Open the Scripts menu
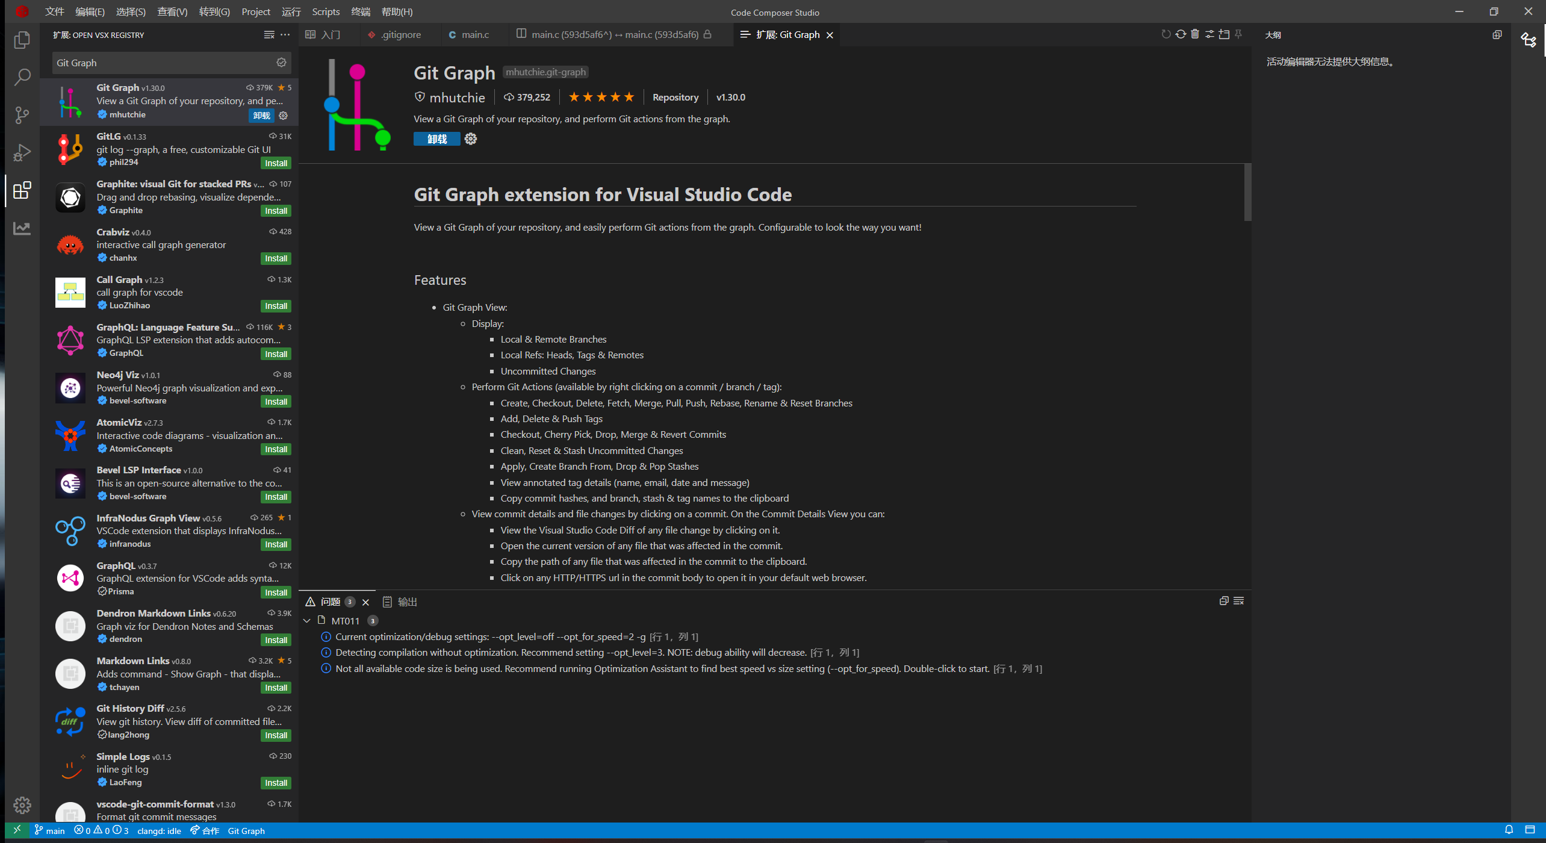 [x=326, y=11]
